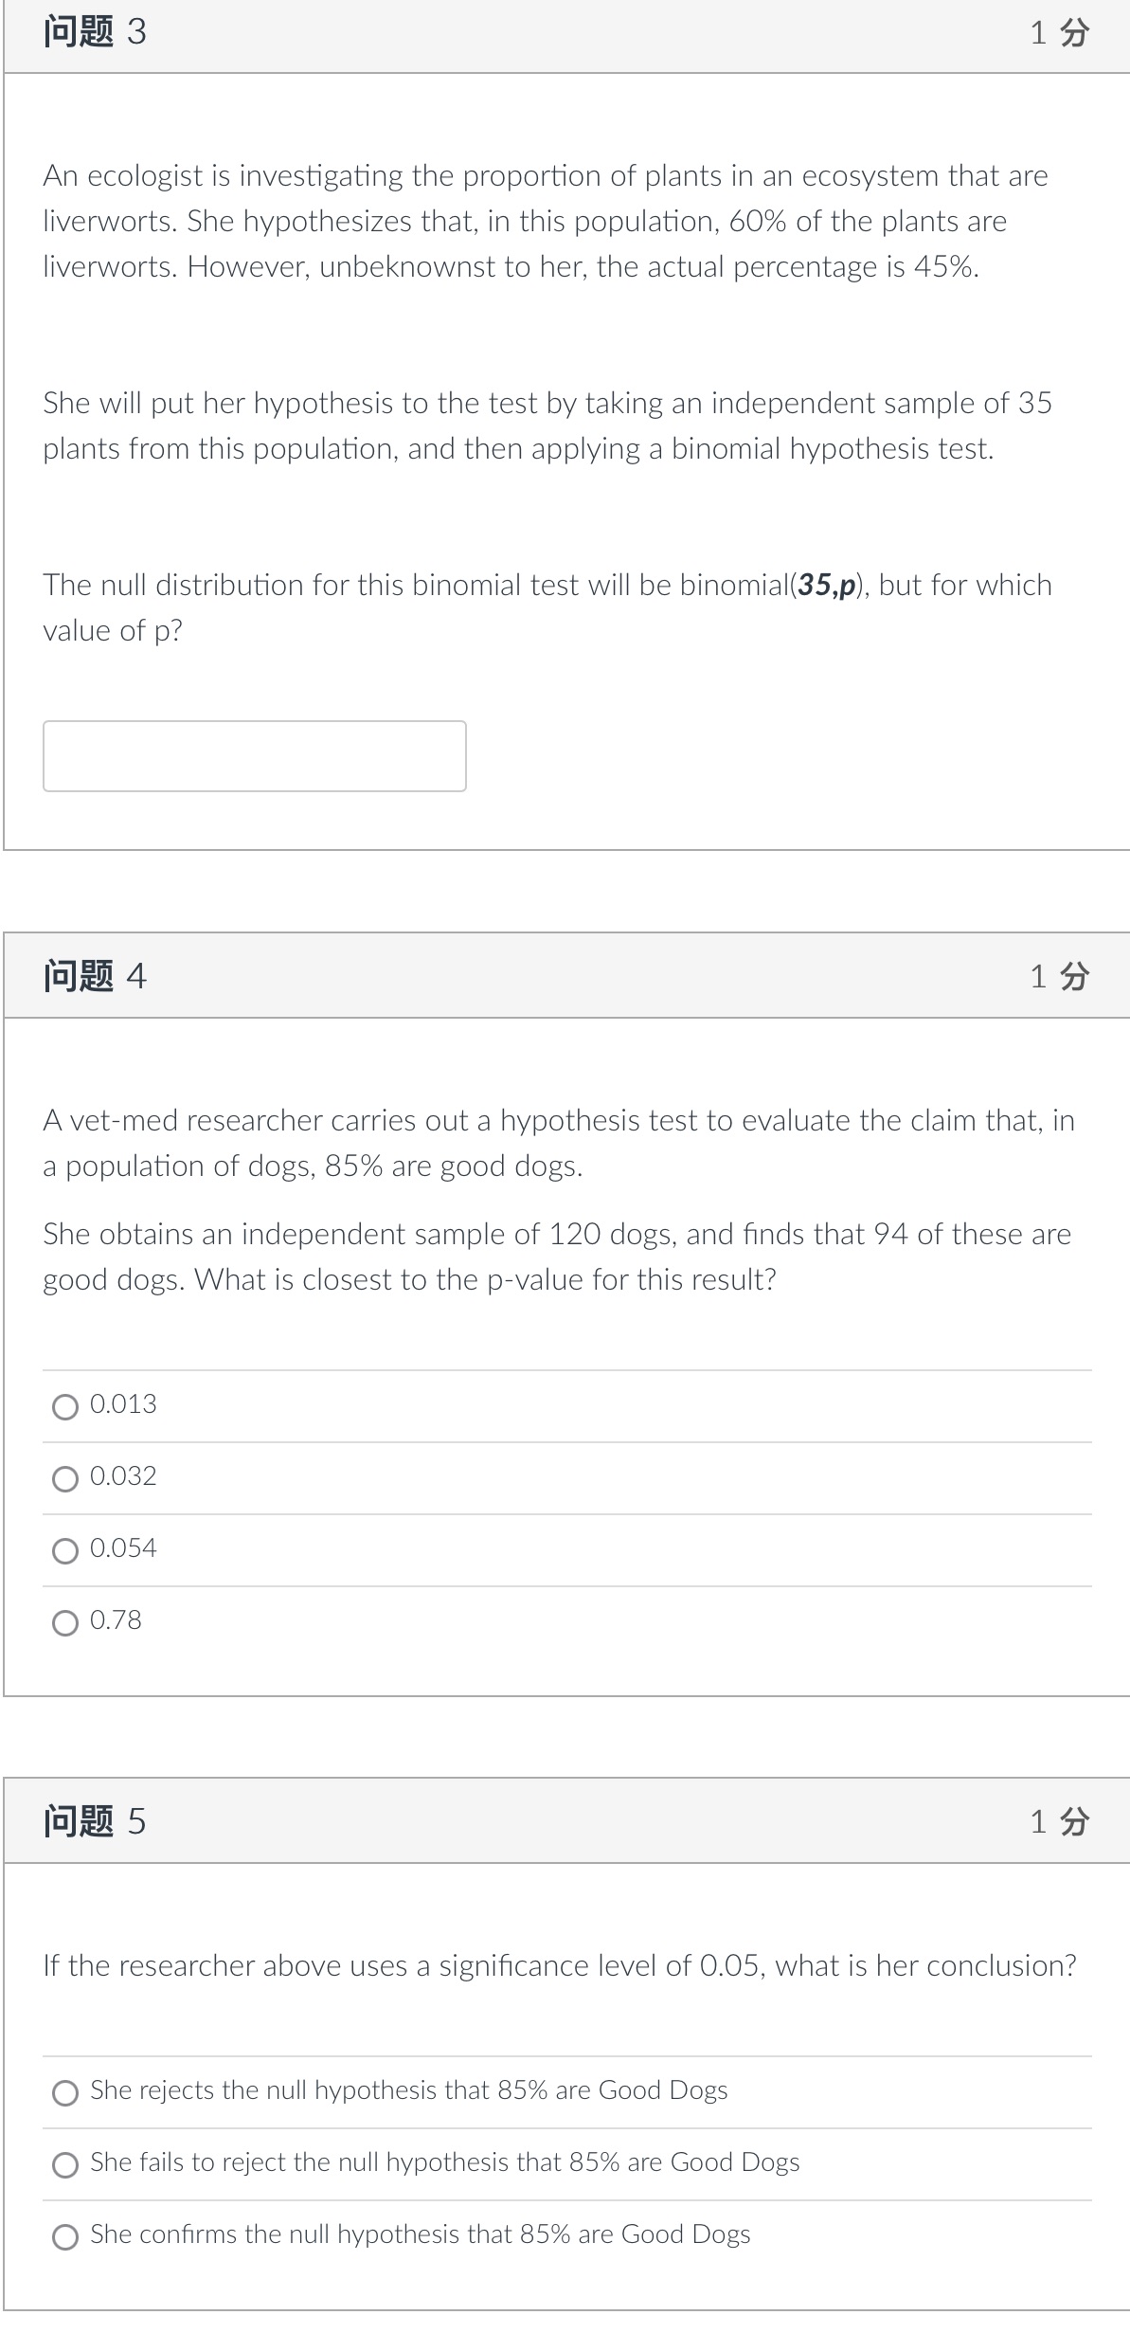Click the 问题 3 header
Image resolution: width=1130 pixels, height=2333 pixels.
pos(91,33)
